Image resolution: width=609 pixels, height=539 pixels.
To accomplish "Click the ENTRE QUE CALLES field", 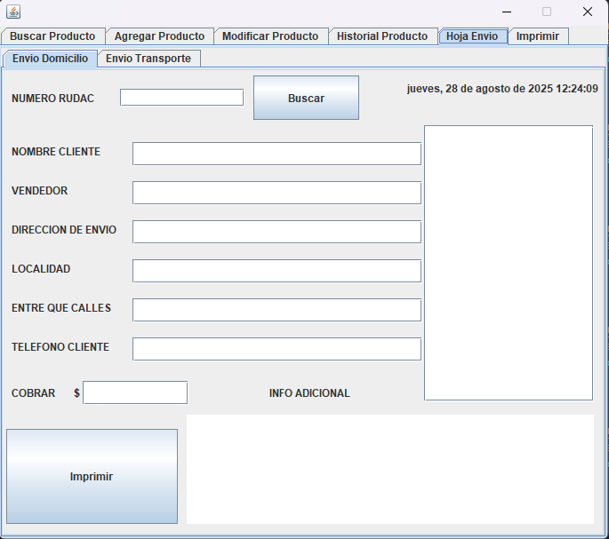I will 276,310.
